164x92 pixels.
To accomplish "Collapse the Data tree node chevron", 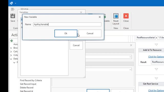I will click(x=11, y=59).
